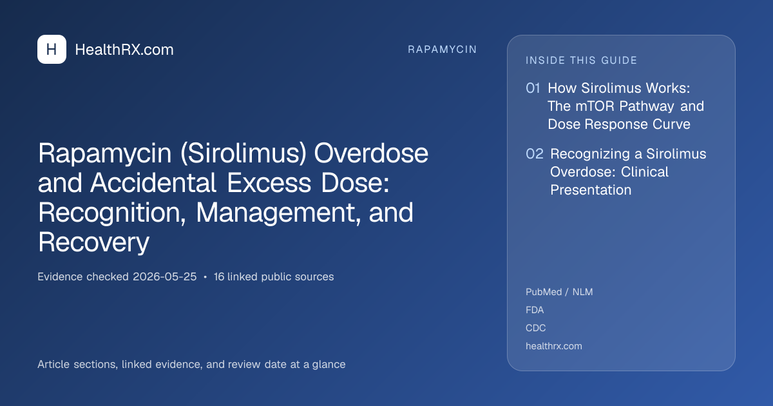
Task: Select the RAPAMYCIN category label
Action: [443, 50]
